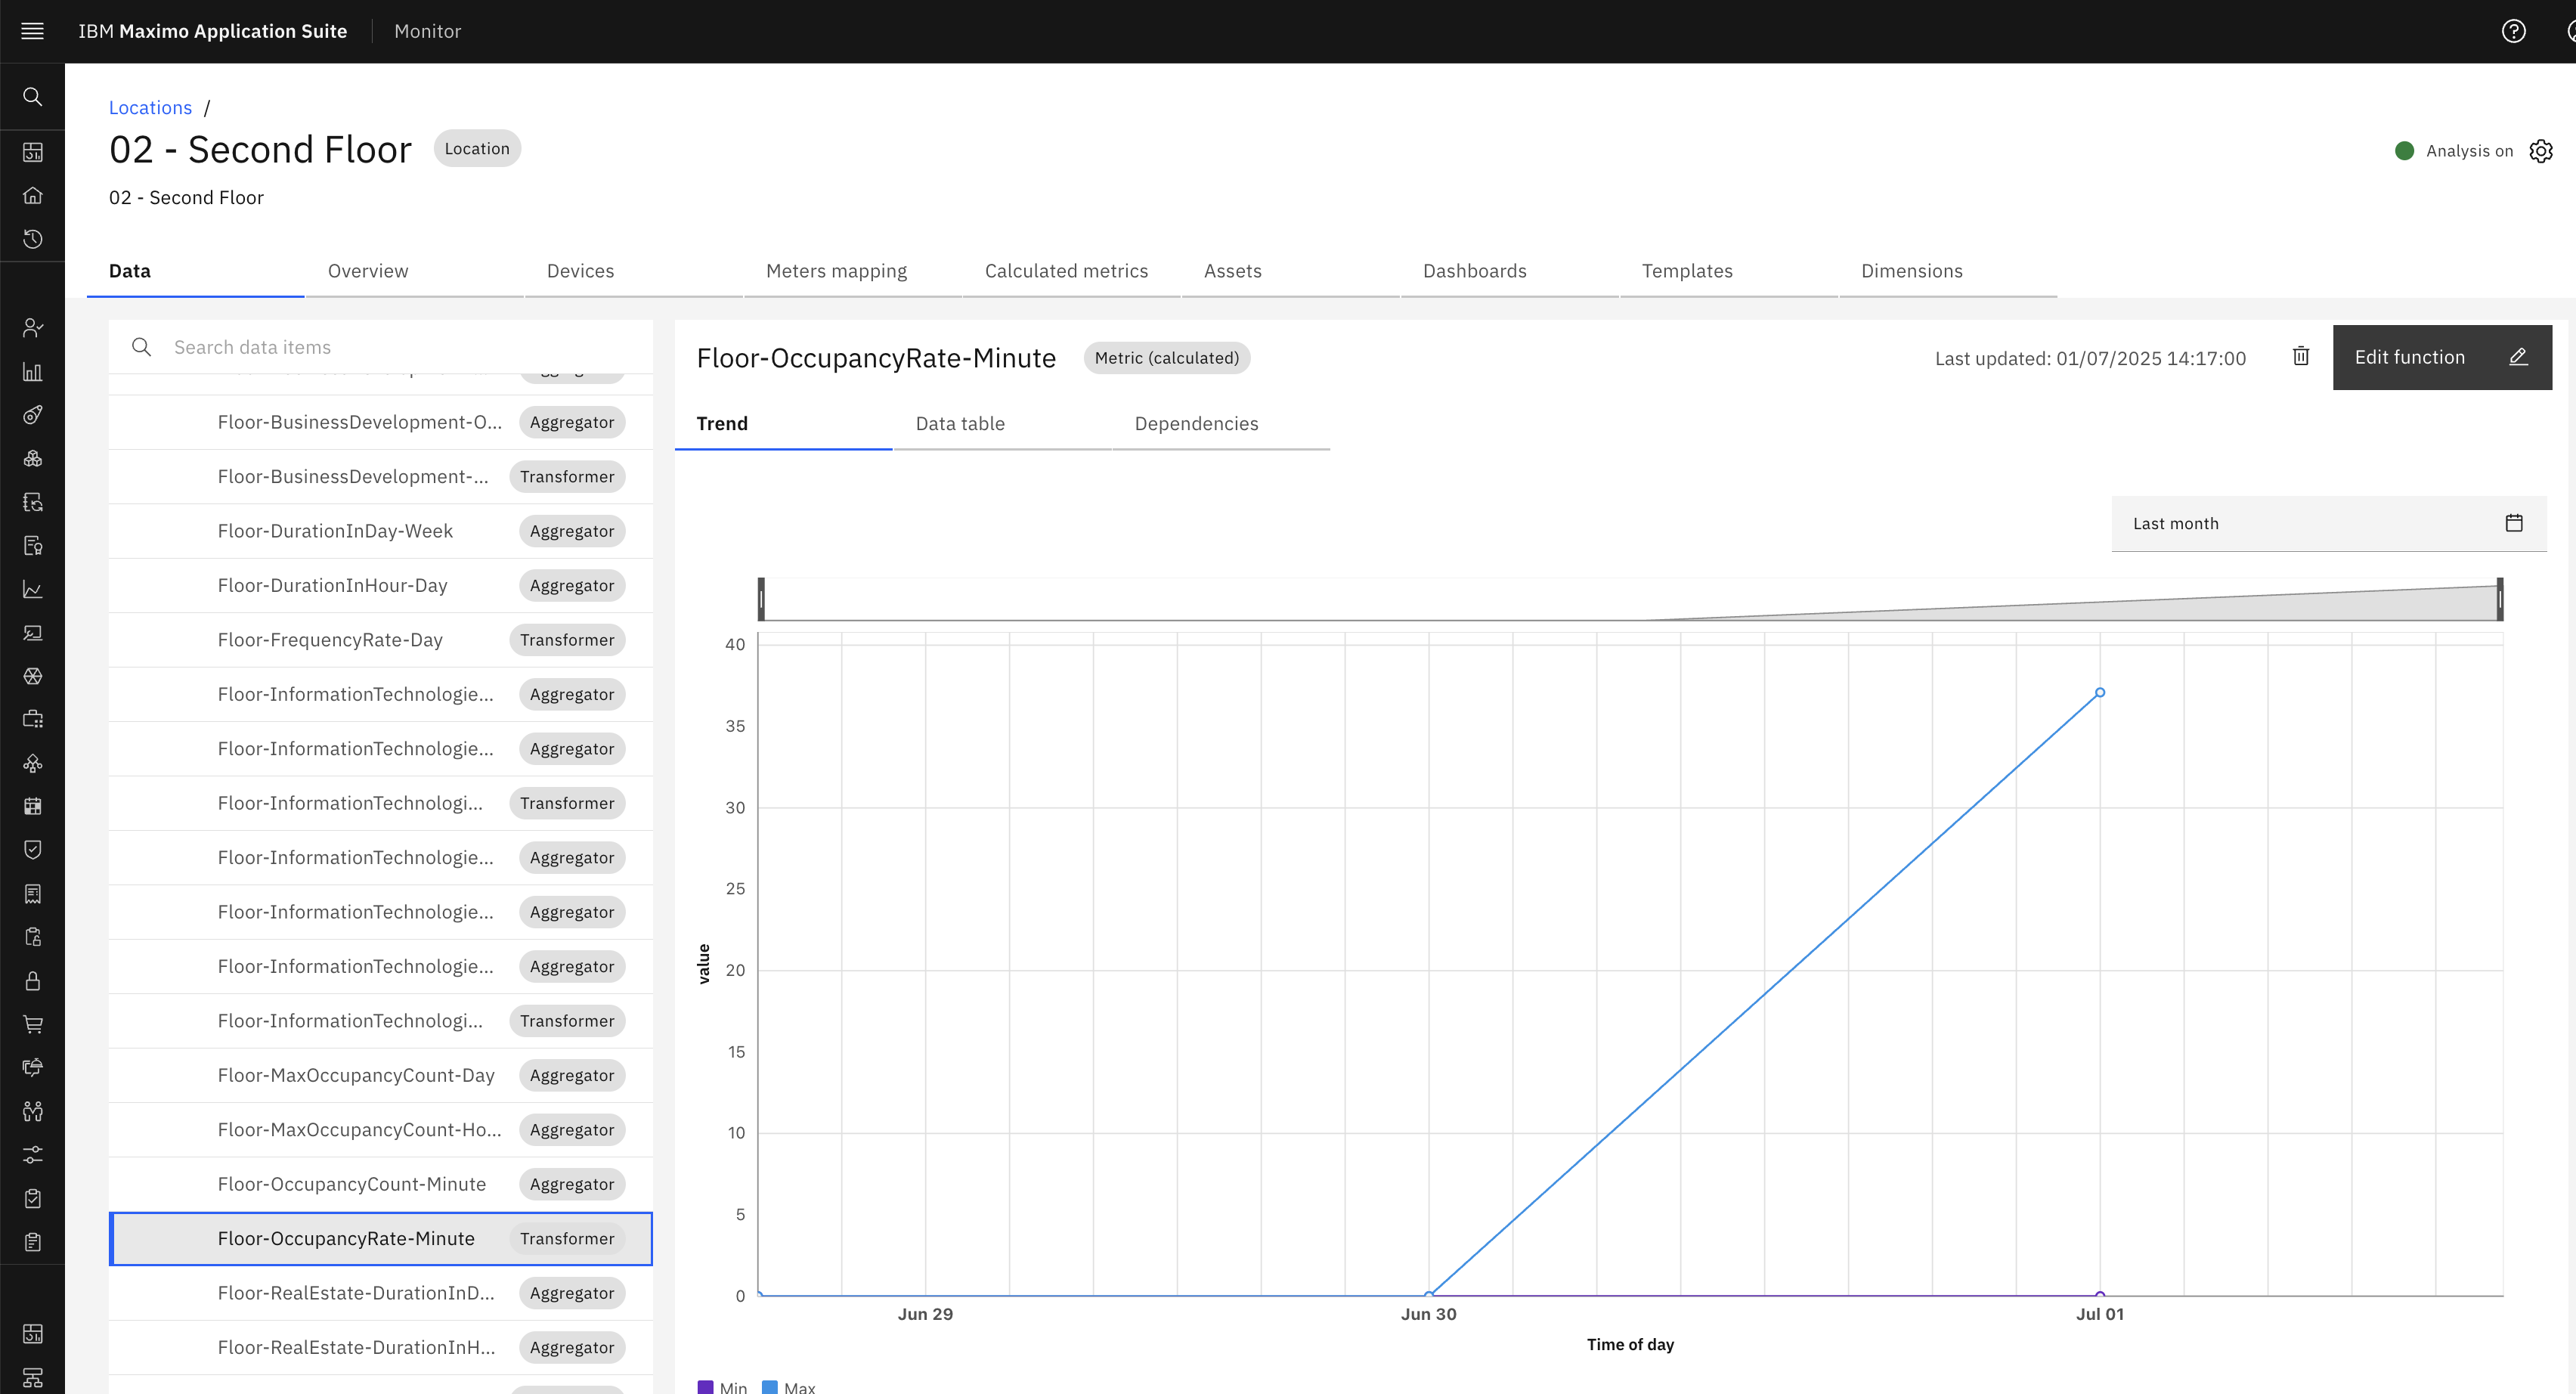Click the shield checkmark icon in sidebar
The image size is (2576, 1394).
[32, 850]
